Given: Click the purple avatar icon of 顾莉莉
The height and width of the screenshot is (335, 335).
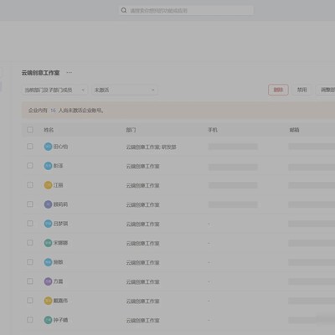Looking at the screenshot, I should click(x=48, y=204).
